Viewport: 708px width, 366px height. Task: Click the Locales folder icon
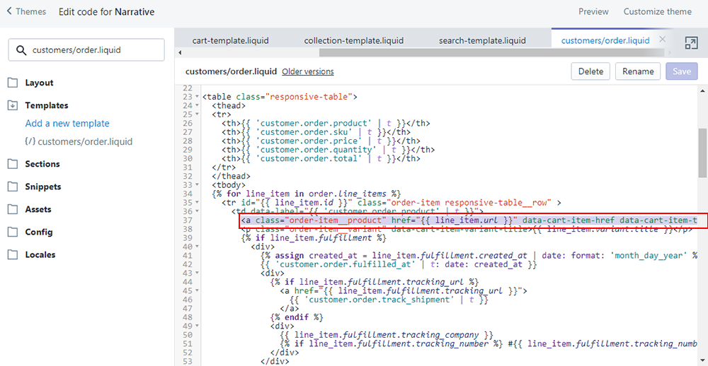[12, 254]
